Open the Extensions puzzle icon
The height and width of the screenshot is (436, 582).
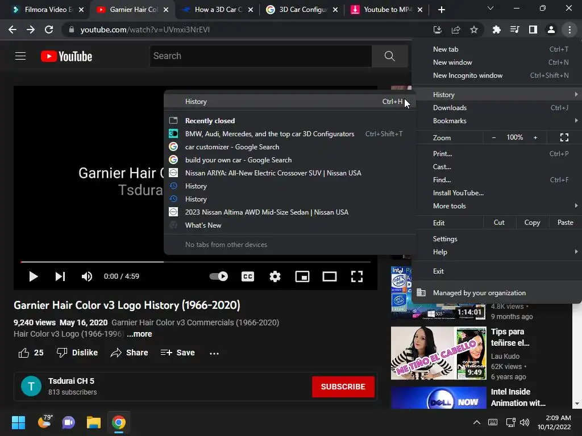click(496, 30)
